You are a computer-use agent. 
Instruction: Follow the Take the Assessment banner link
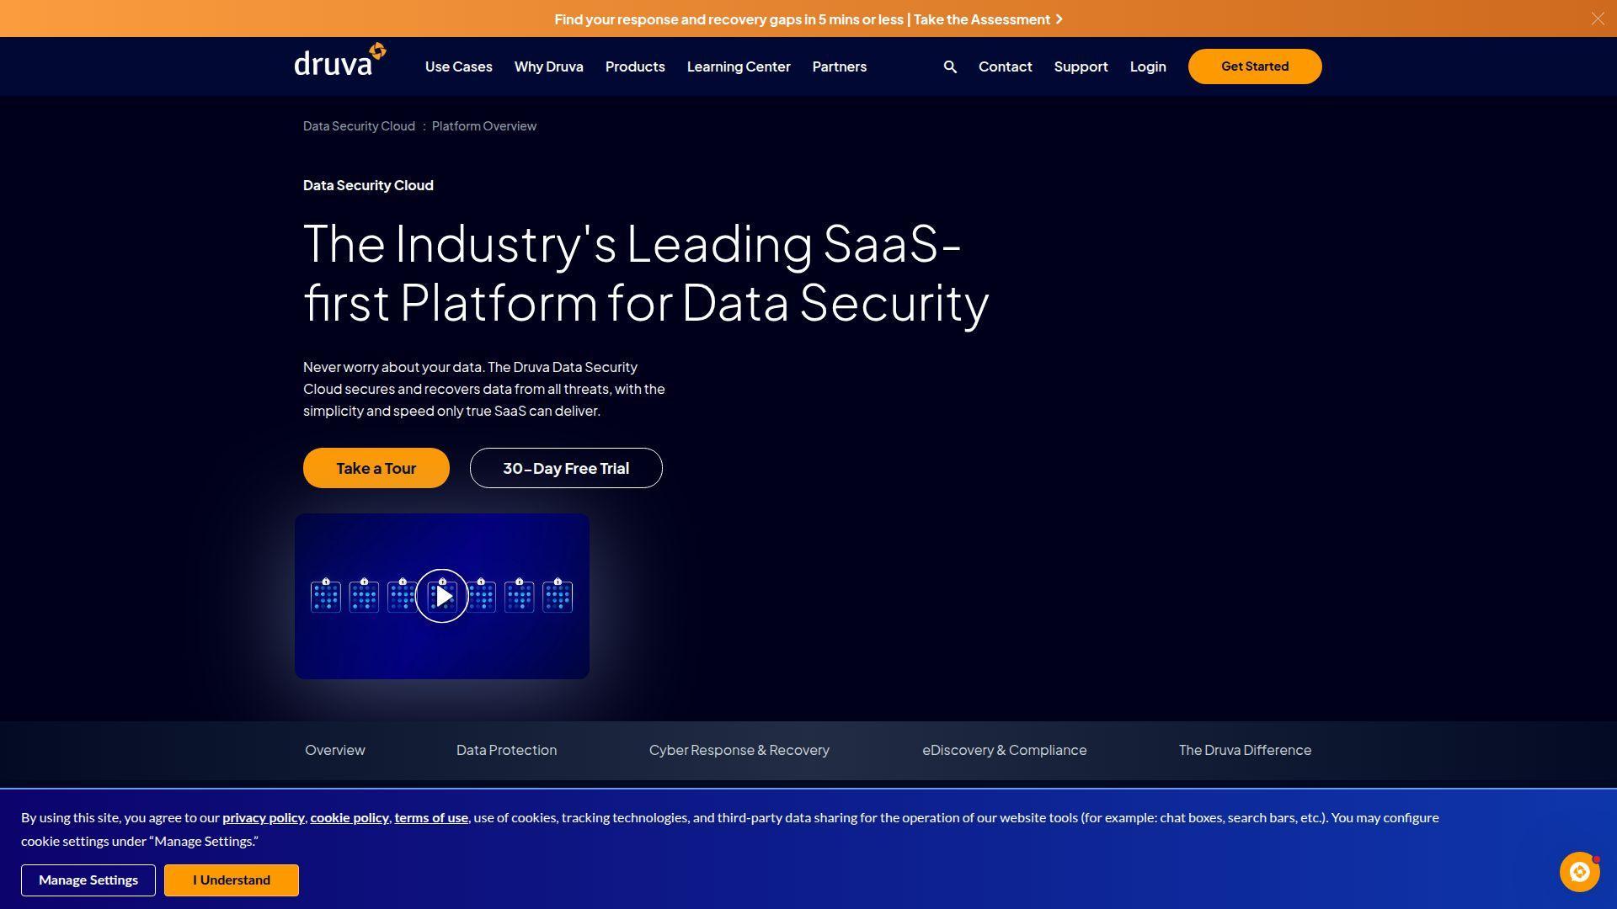[x=988, y=19]
